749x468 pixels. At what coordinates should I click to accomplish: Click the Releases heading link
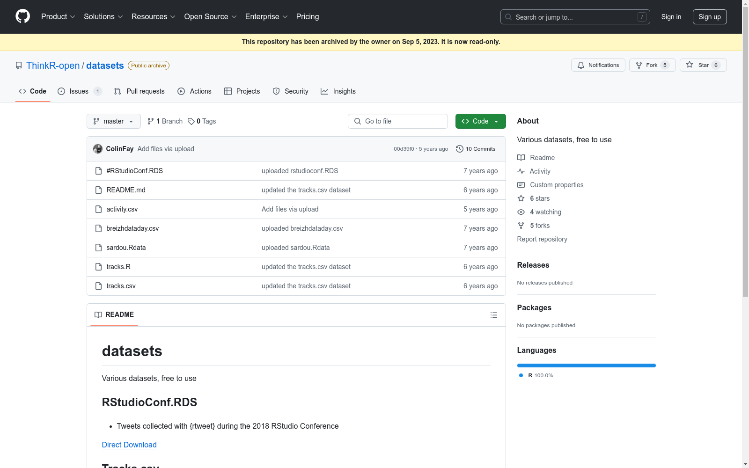point(533,265)
